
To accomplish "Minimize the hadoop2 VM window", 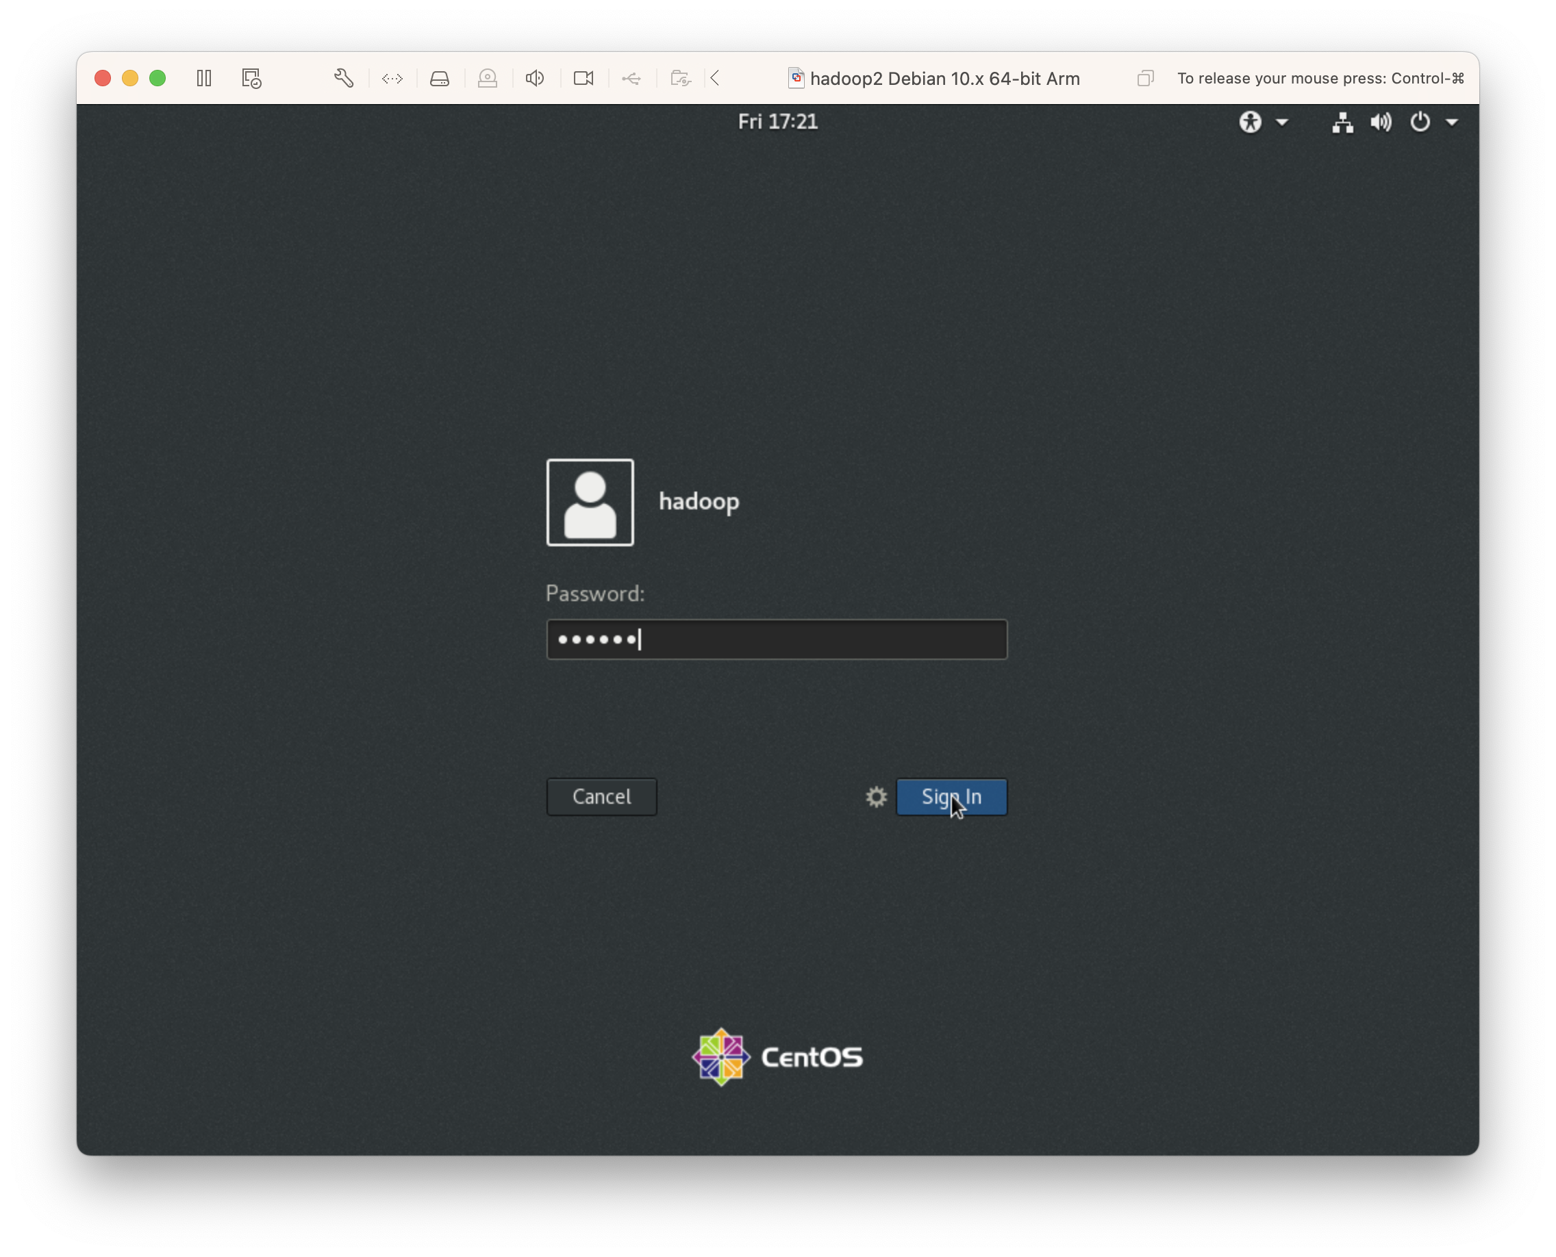I will [130, 78].
